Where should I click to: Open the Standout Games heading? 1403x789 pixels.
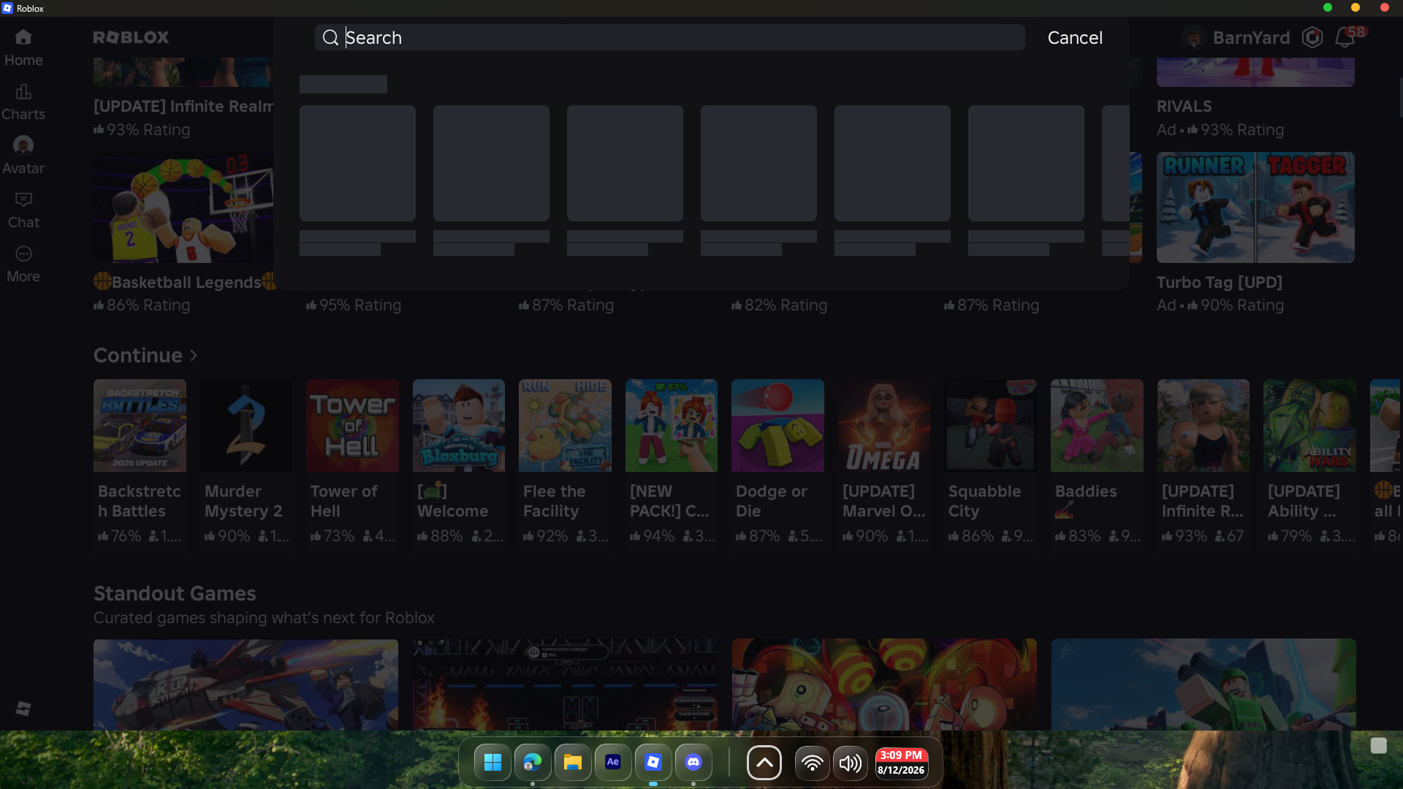pyautogui.click(x=175, y=593)
